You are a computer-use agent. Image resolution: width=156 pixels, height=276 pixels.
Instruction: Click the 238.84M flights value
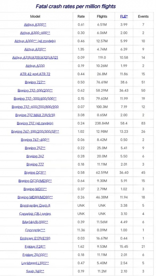point(102,123)
